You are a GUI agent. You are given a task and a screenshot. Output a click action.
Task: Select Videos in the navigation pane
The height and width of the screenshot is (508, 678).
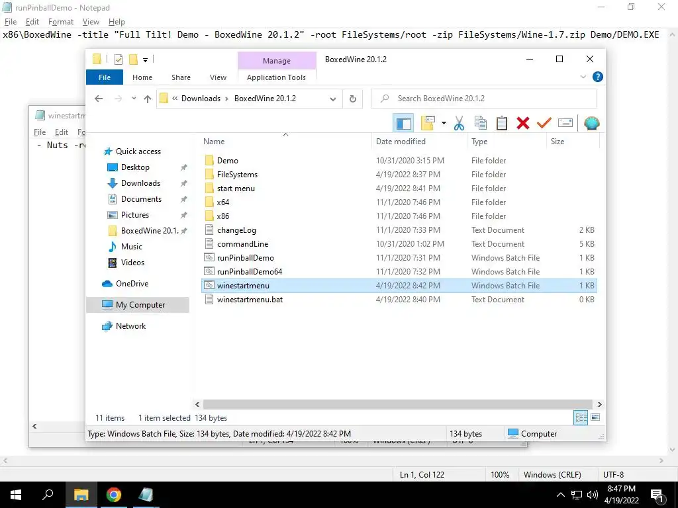[x=132, y=263]
